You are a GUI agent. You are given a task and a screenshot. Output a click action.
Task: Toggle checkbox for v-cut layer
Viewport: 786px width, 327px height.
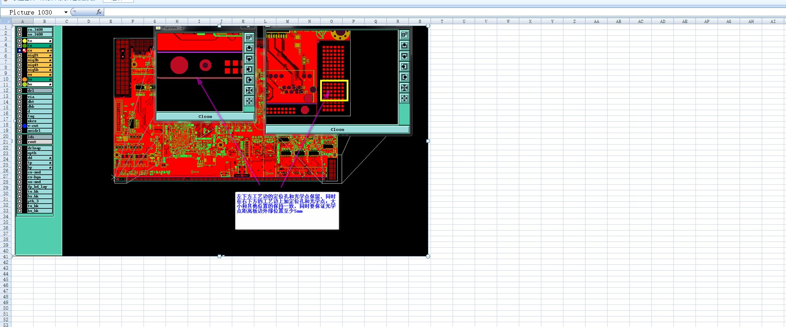pos(19,126)
